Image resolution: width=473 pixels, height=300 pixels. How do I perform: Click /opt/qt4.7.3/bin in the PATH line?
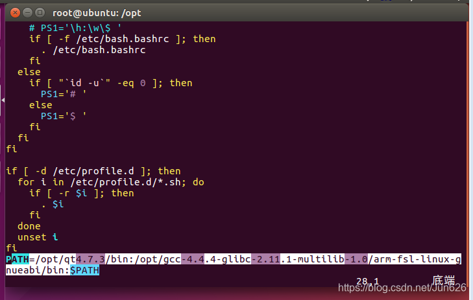(82, 259)
